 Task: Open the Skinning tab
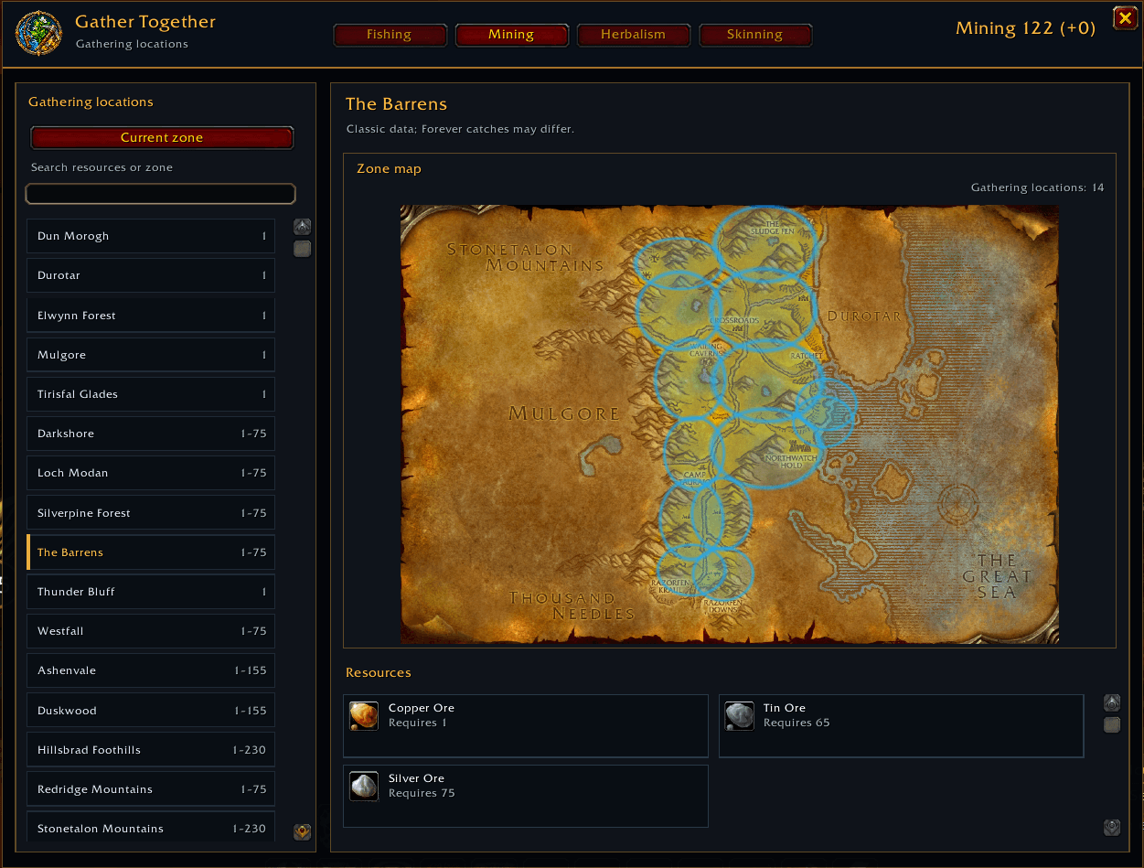[754, 35]
